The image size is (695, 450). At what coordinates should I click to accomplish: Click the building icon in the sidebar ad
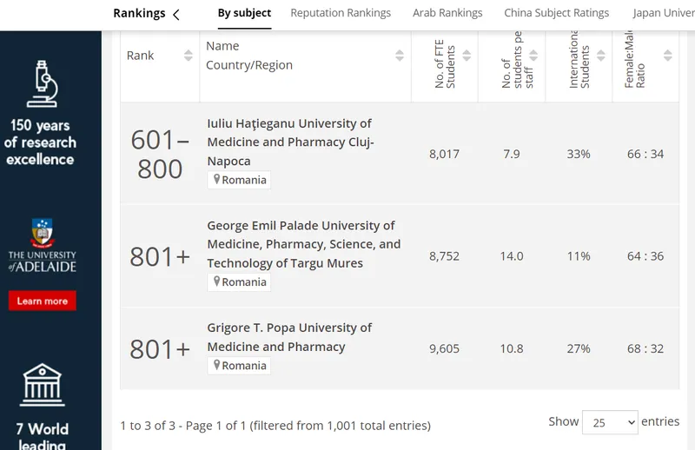[42, 385]
